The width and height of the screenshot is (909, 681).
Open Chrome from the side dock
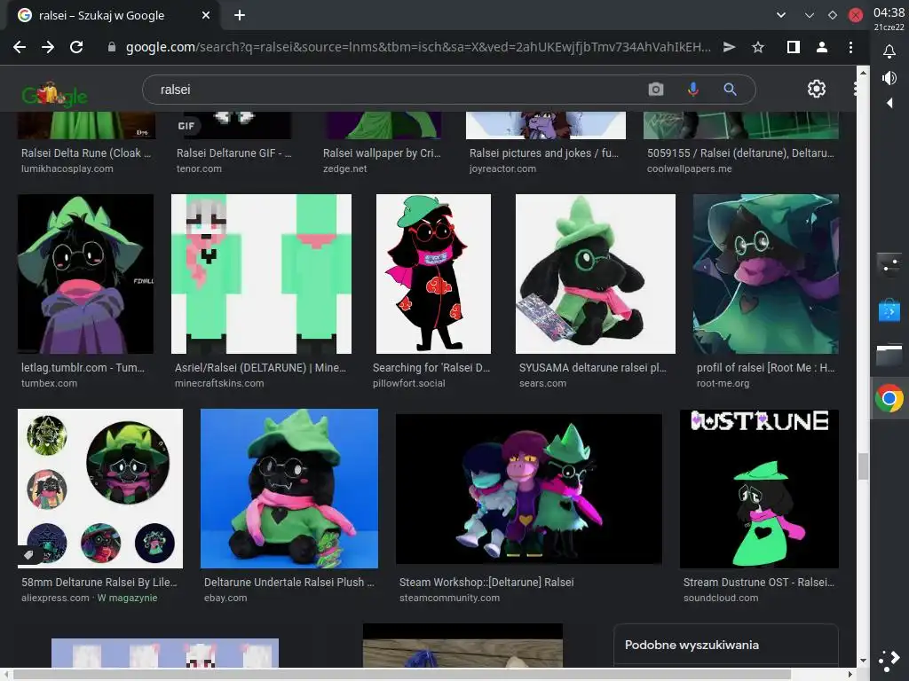[x=889, y=398]
